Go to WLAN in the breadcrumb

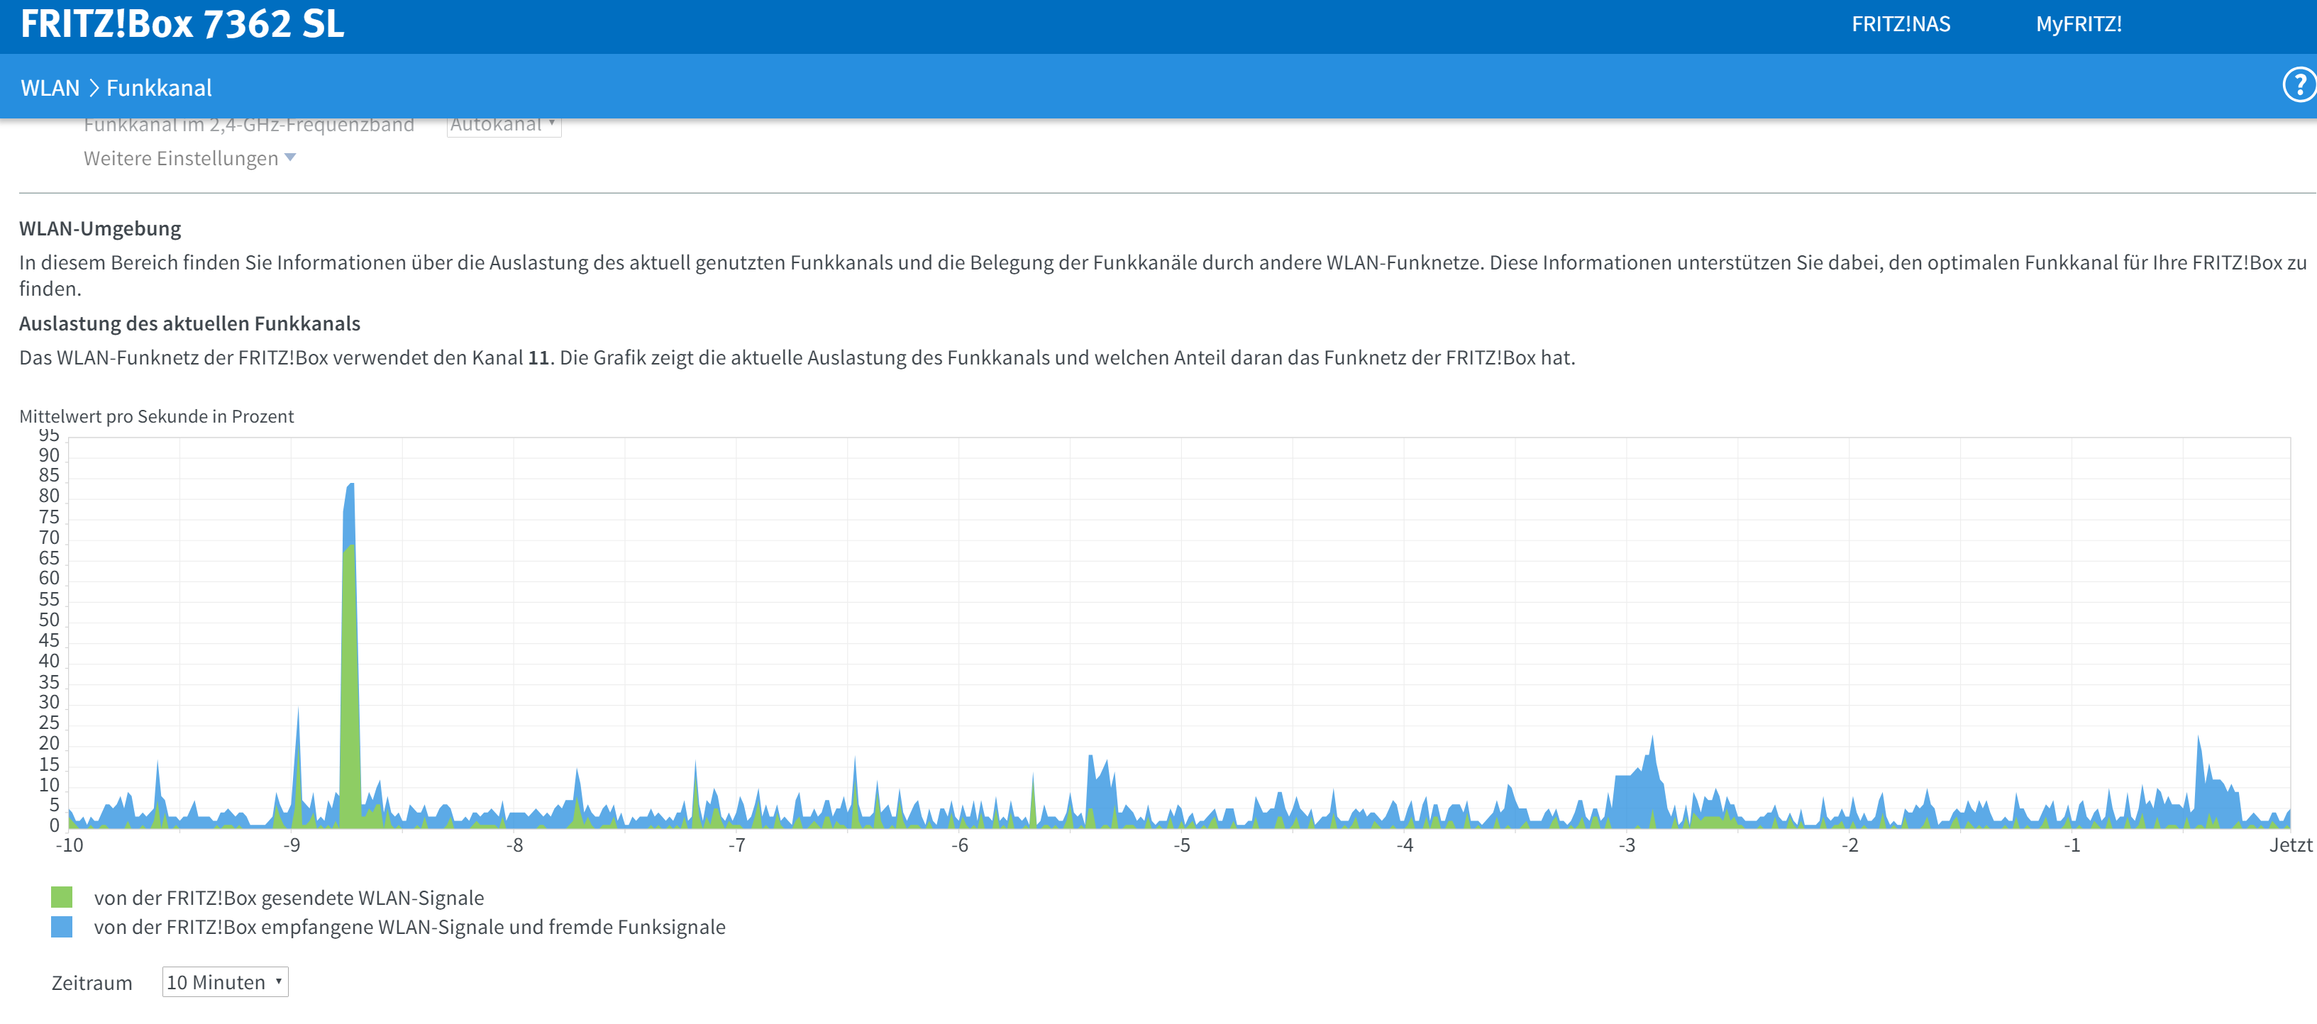(50, 88)
